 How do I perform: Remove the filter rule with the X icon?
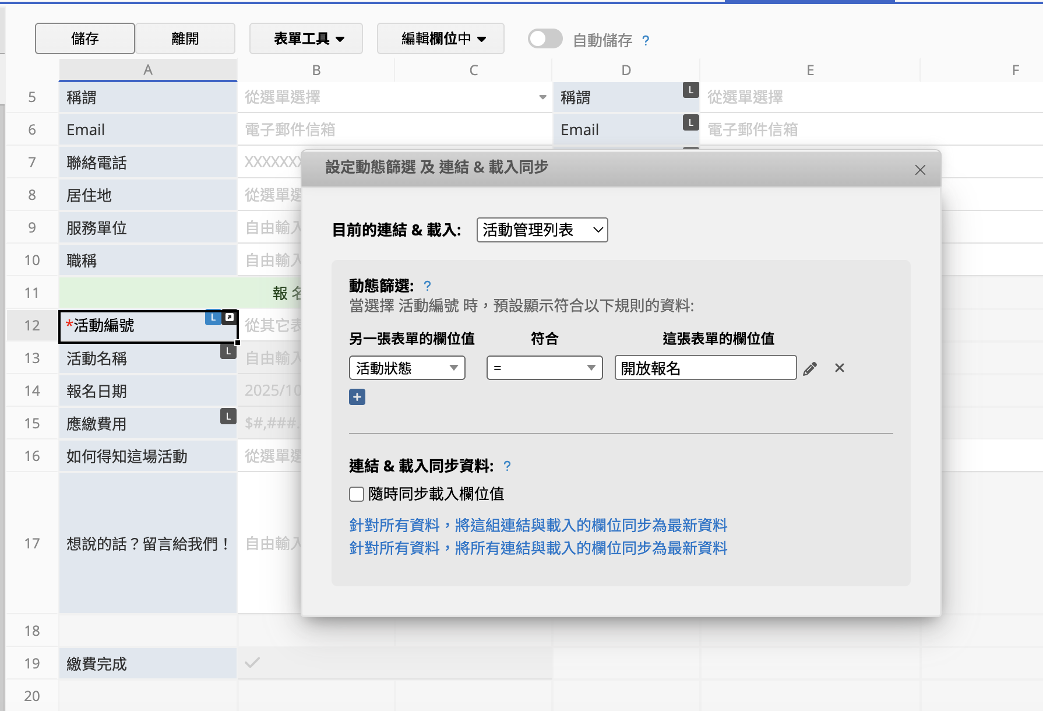point(839,368)
